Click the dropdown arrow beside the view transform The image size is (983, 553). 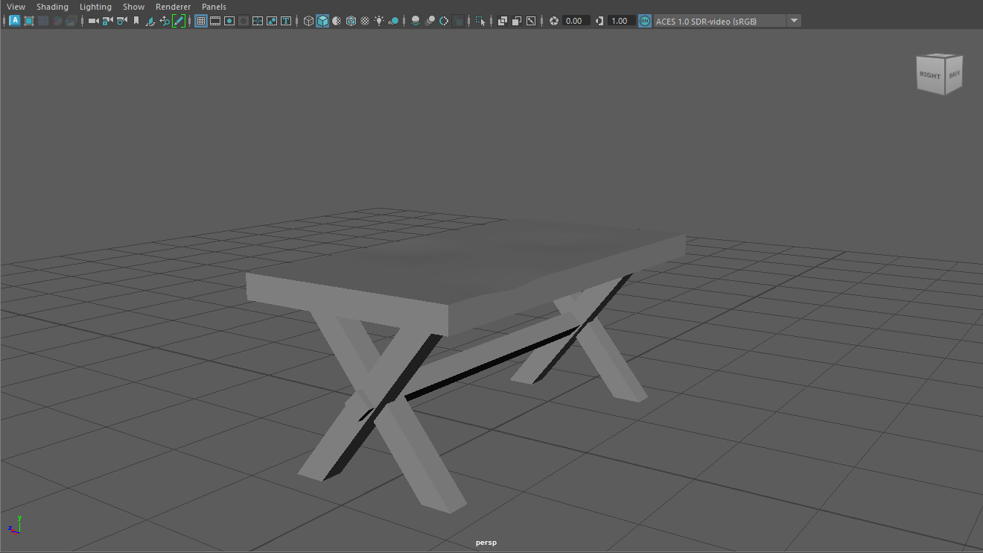tap(794, 21)
